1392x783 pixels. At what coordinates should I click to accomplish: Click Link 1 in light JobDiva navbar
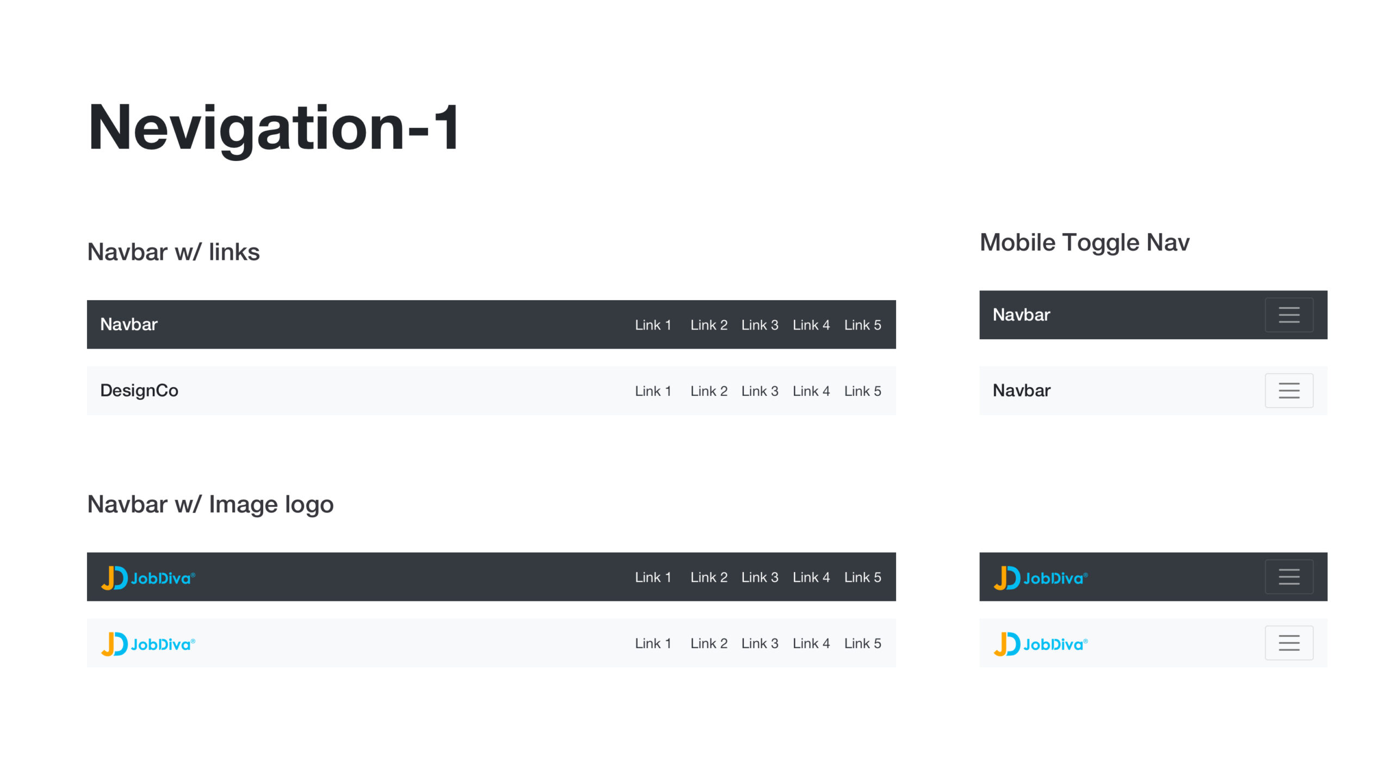(x=653, y=643)
